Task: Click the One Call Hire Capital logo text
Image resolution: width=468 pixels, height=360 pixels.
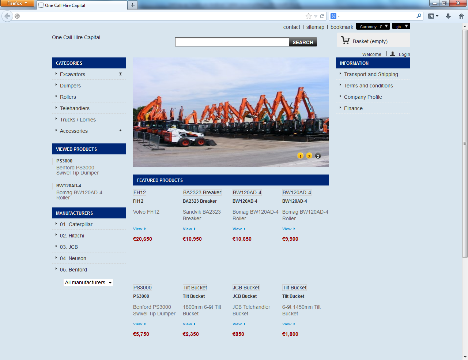Action: (76, 37)
